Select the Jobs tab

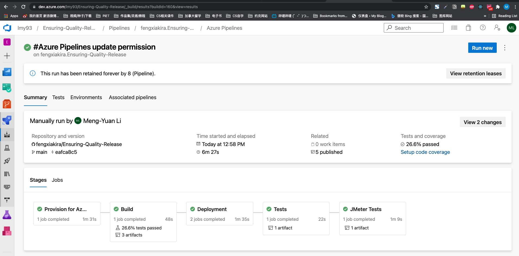click(57, 180)
